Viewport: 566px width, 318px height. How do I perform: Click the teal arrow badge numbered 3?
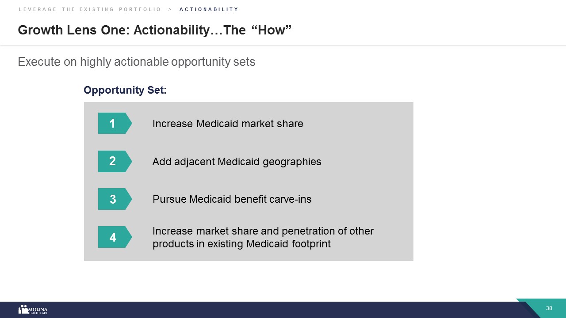114,199
